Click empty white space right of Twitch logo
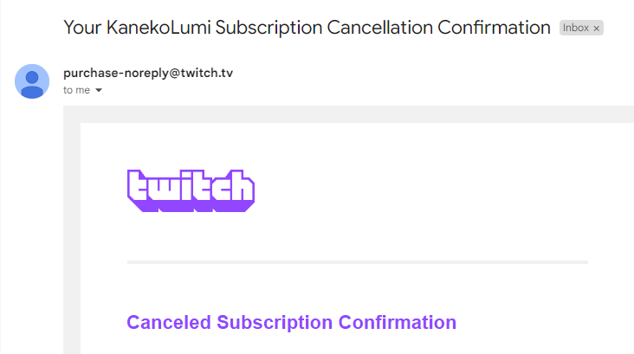Viewport: 634px width, 354px height. pos(433,190)
